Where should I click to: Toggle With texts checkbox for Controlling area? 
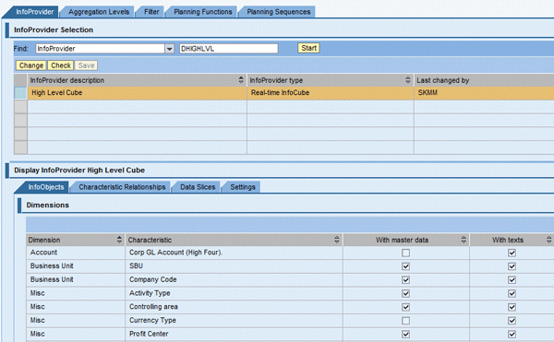[x=512, y=307]
